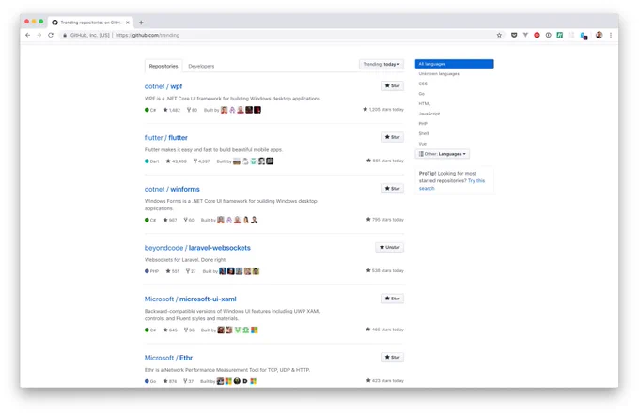View forks count of dotnet/wpf
This screenshot has width=639, height=414.
click(192, 110)
